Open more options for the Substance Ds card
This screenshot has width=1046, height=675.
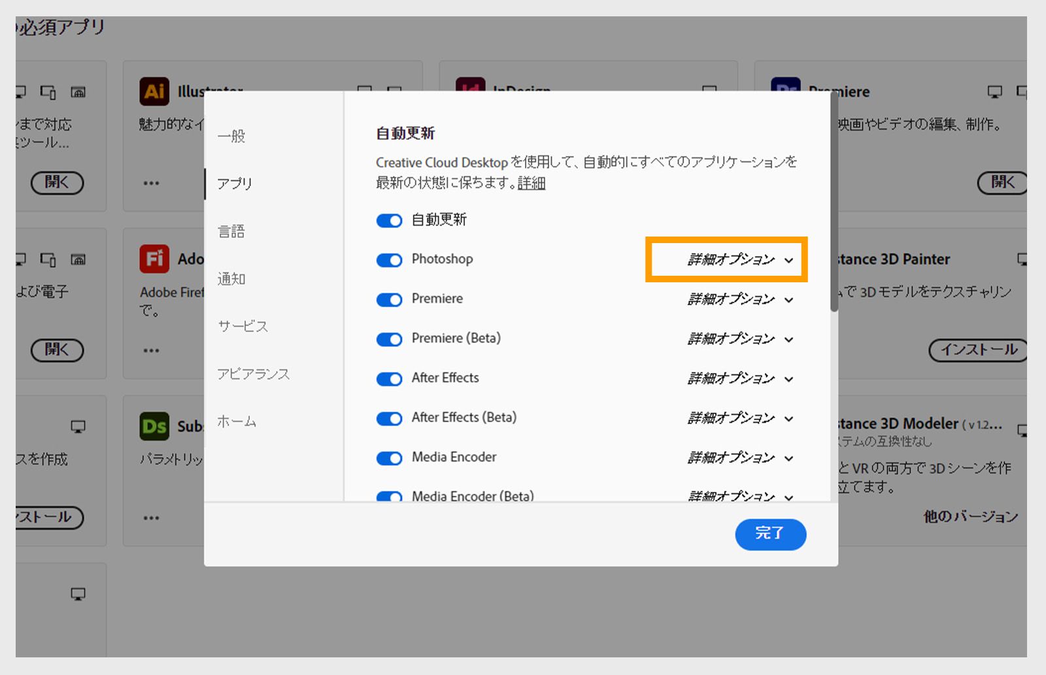tap(152, 518)
